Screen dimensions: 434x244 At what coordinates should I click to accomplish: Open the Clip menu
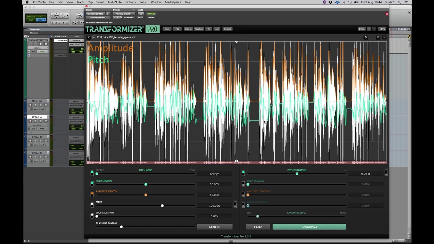pyautogui.click(x=90, y=2)
